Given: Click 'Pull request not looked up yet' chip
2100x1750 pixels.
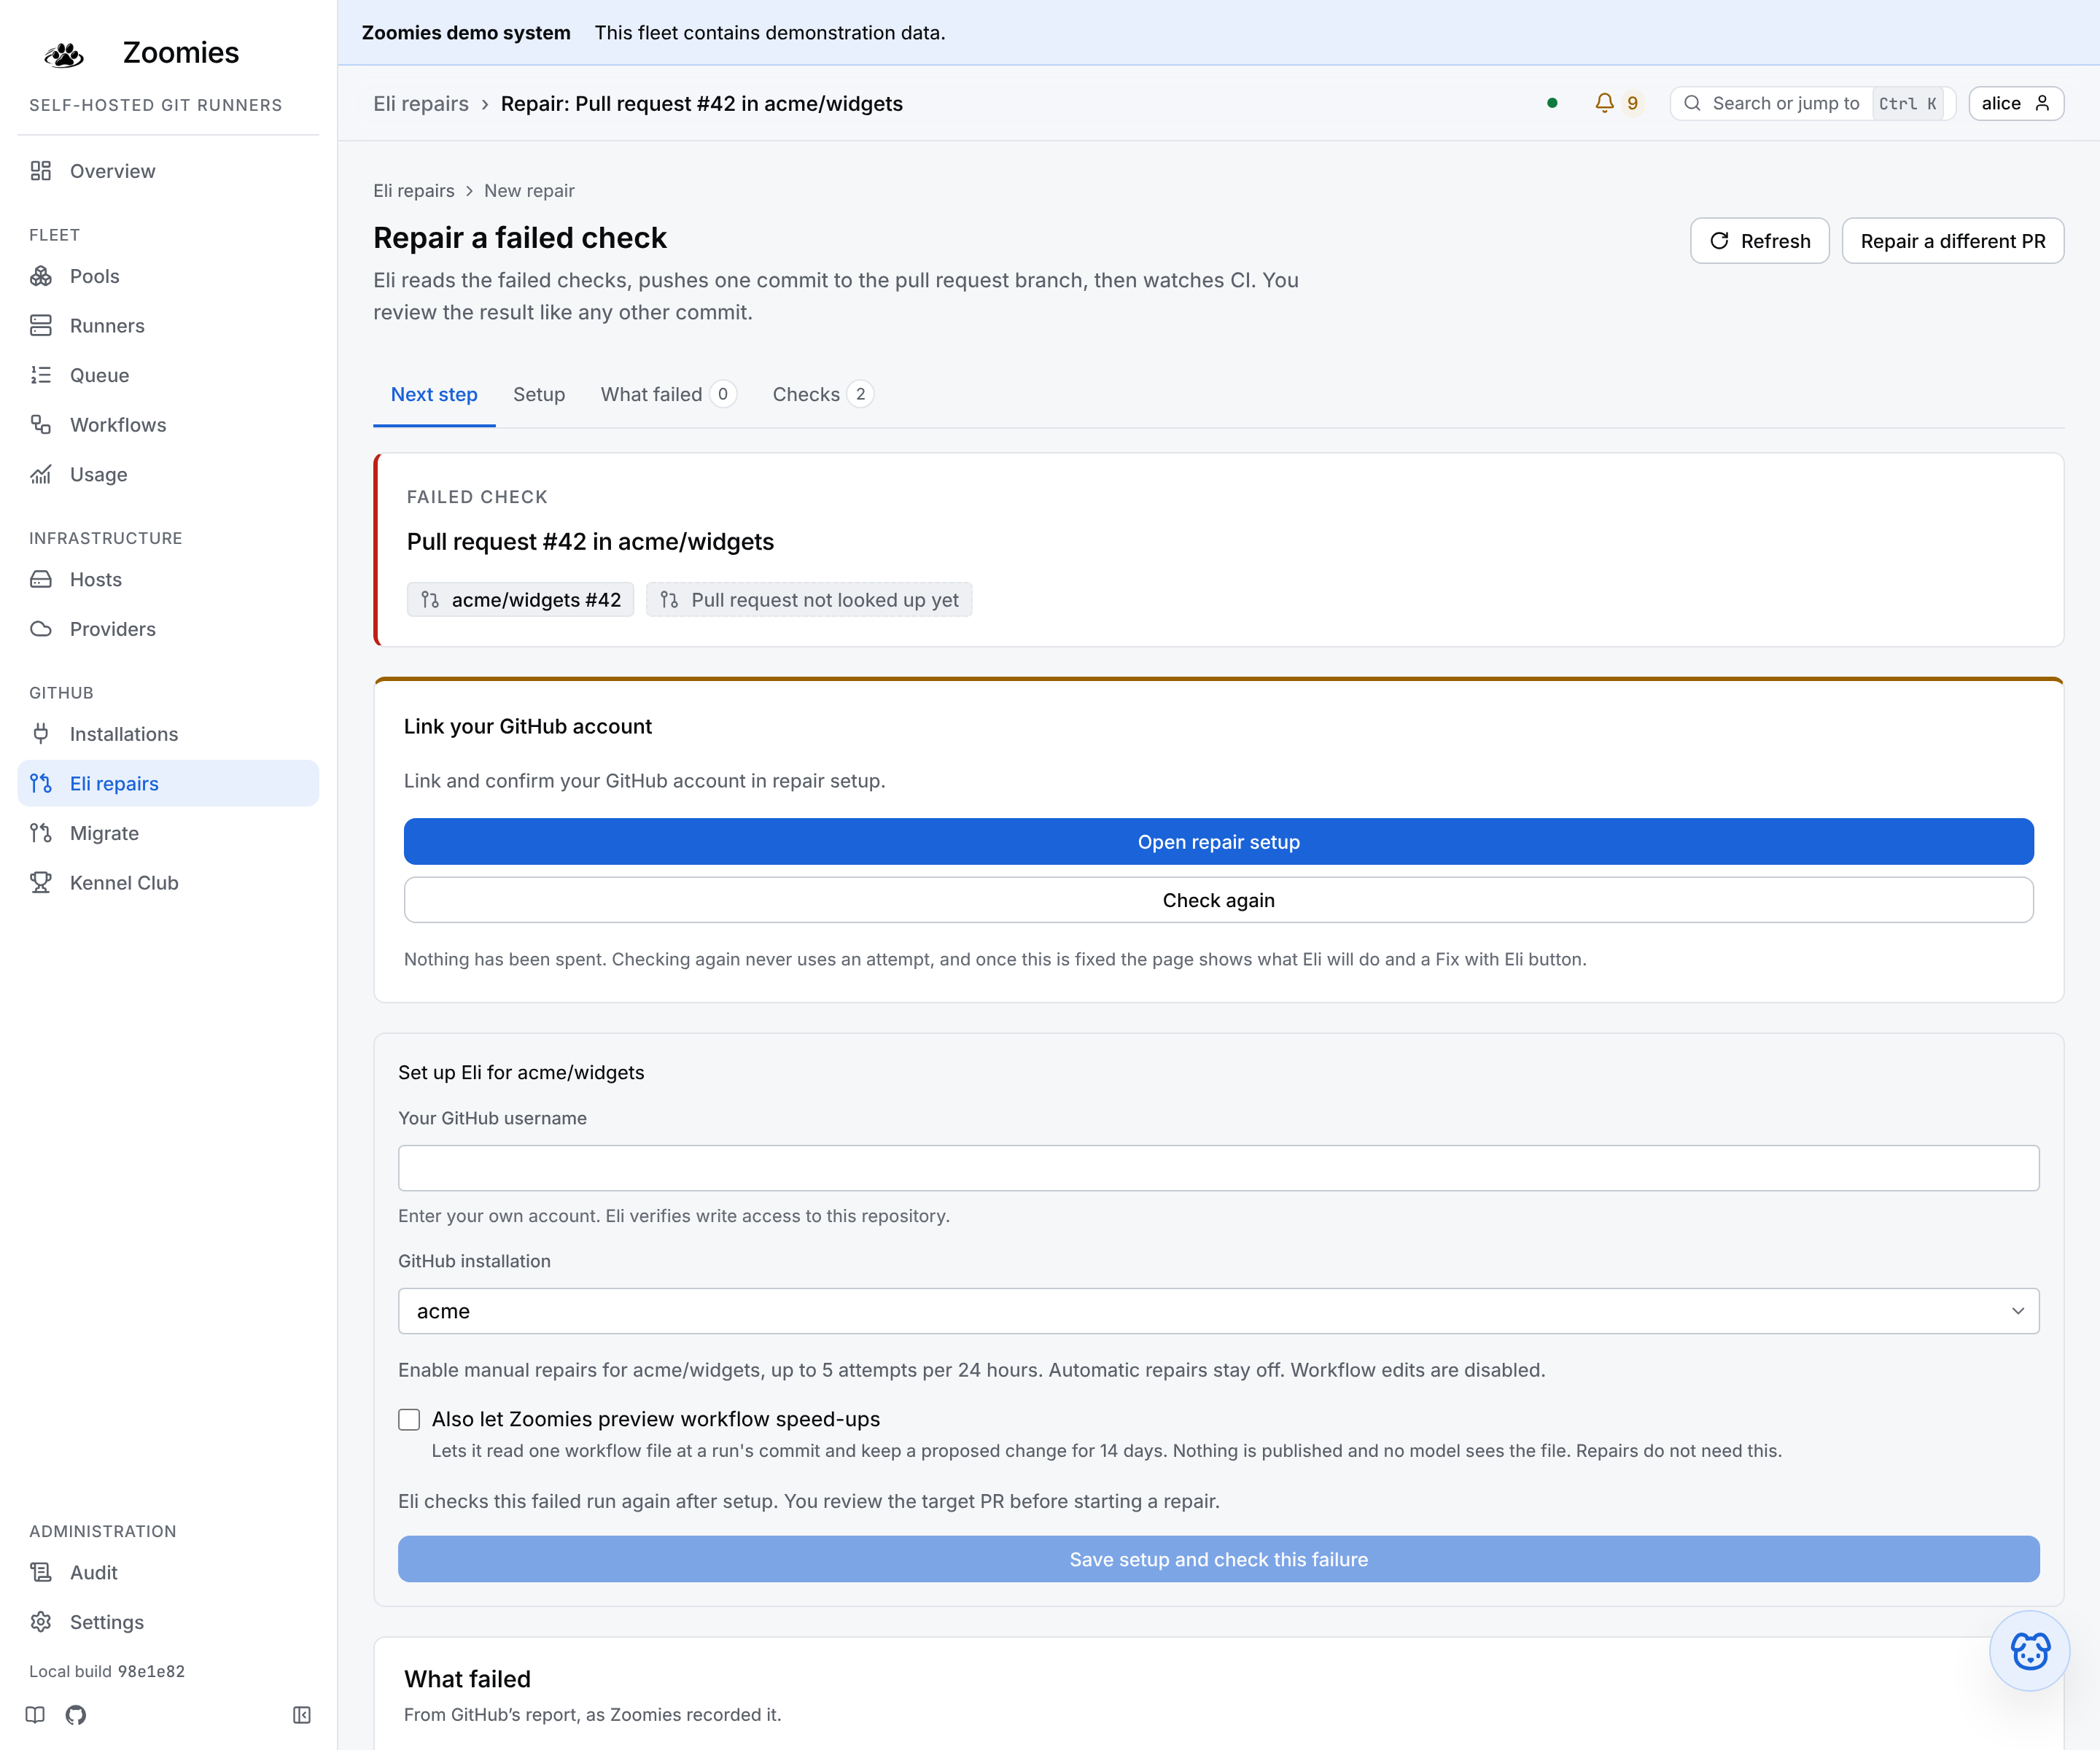Looking at the screenshot, I should pyautogui.click(x=809, y=600).
